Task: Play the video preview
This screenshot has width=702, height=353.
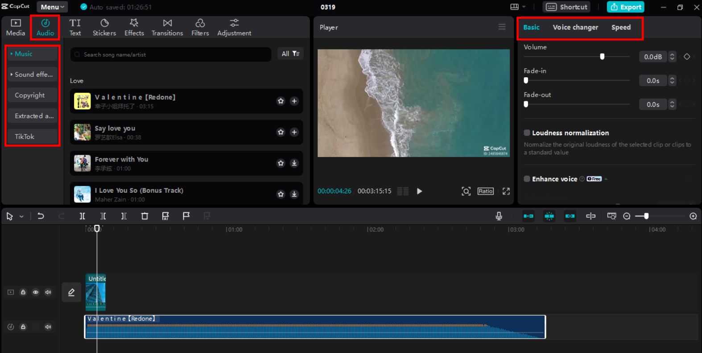Action: click(x=419, y=191)
